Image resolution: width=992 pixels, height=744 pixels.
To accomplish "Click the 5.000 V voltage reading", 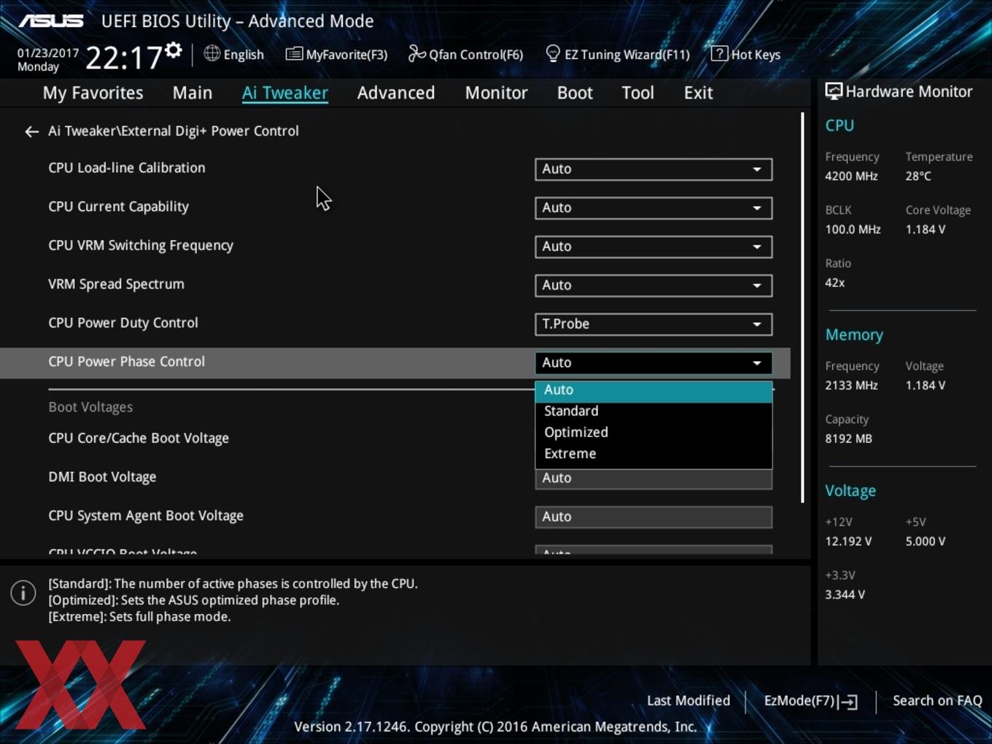I will pos(925,542).
